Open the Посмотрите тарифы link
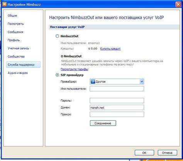This screenshot has width=183, height=161. click(75, 69)
